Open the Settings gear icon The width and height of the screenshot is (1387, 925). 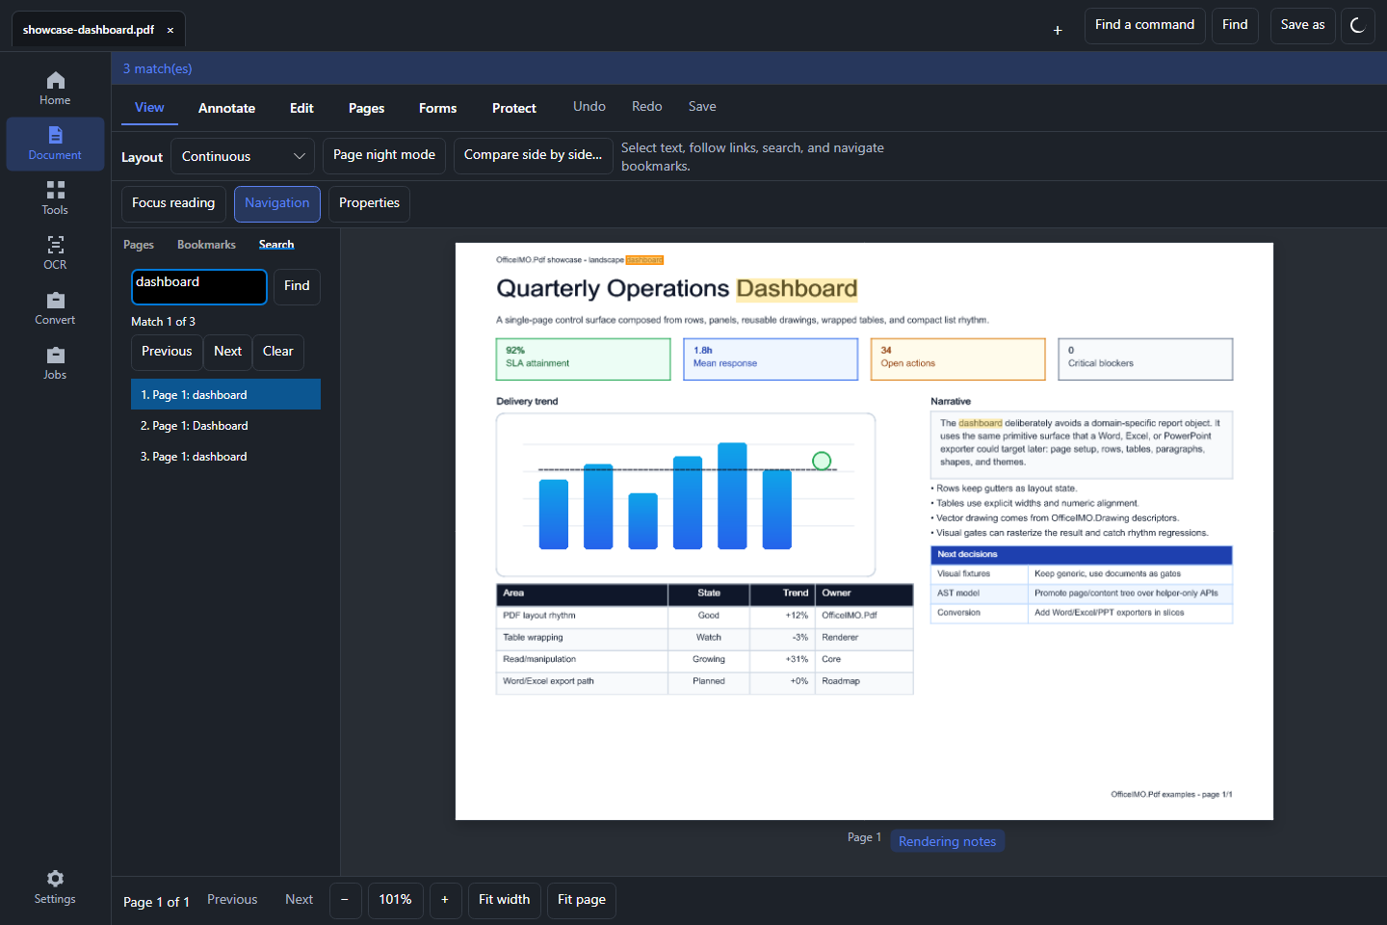[55, 879]
